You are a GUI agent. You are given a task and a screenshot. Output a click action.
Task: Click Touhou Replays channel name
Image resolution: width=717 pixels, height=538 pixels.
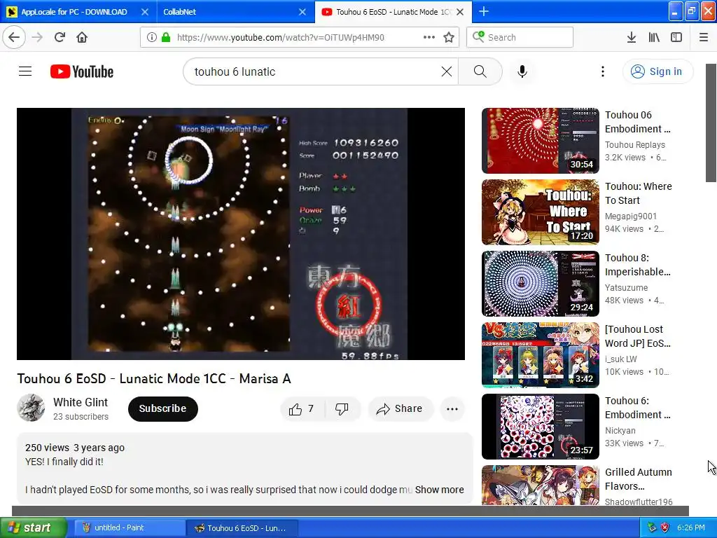coord(634,144)
